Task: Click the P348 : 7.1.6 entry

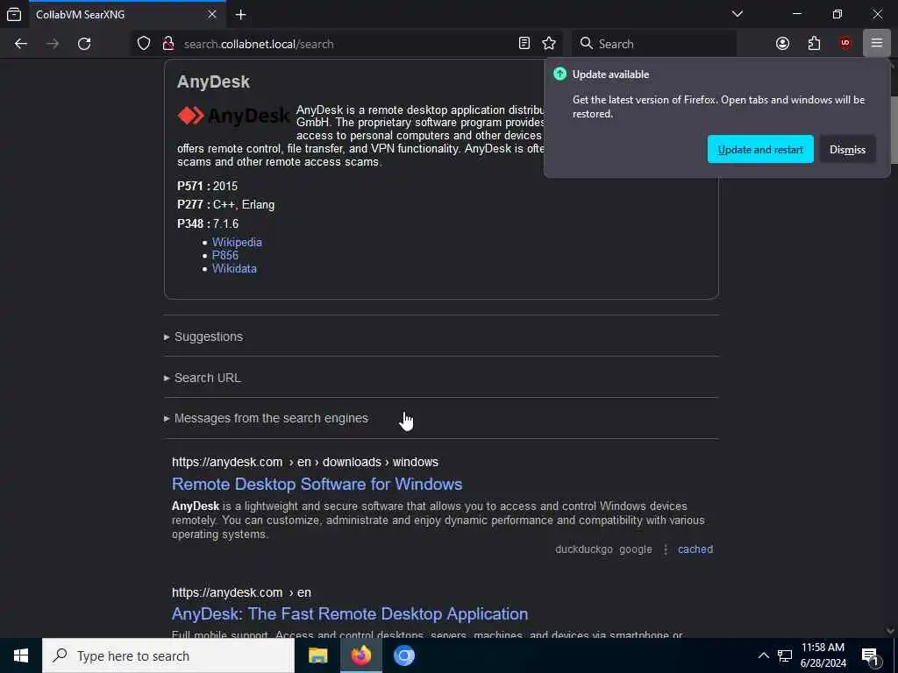Action: [208, 223]
